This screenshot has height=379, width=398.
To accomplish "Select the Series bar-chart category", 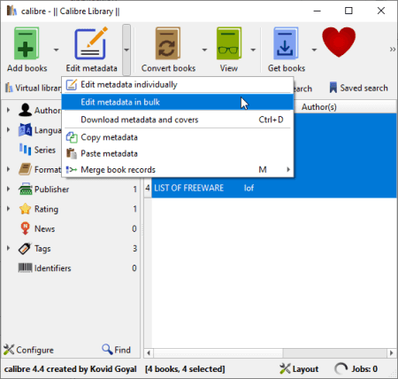I will tap(37, 150).
